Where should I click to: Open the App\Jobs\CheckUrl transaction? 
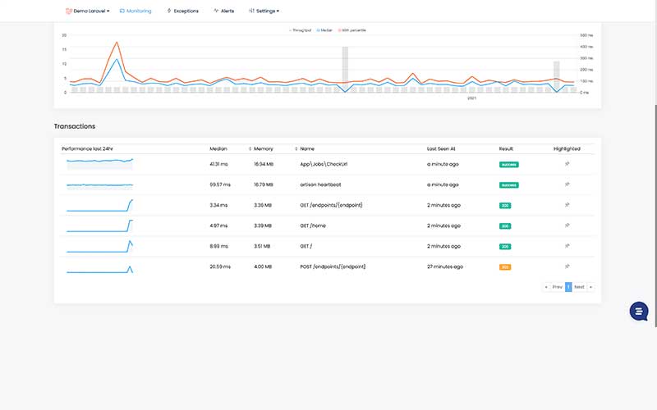324,164
